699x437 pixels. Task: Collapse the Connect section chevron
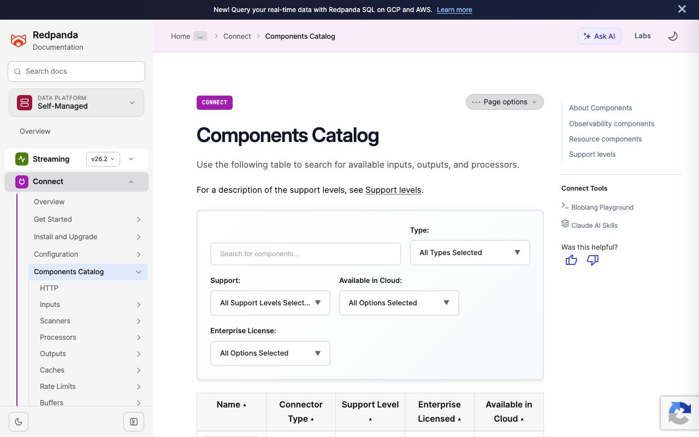click(131, 182)
